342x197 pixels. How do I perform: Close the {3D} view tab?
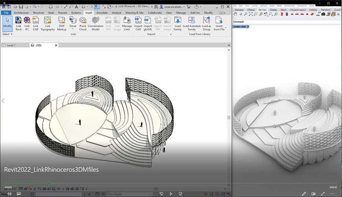(x=56, y=45)
